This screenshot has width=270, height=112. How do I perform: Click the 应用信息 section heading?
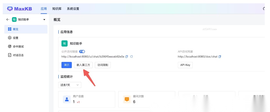pos(67,32)
